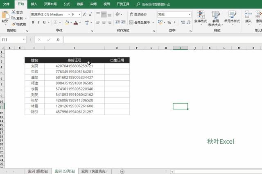
Task: Expand the Font group dialog launcher
Action: (x=92, y=31)
